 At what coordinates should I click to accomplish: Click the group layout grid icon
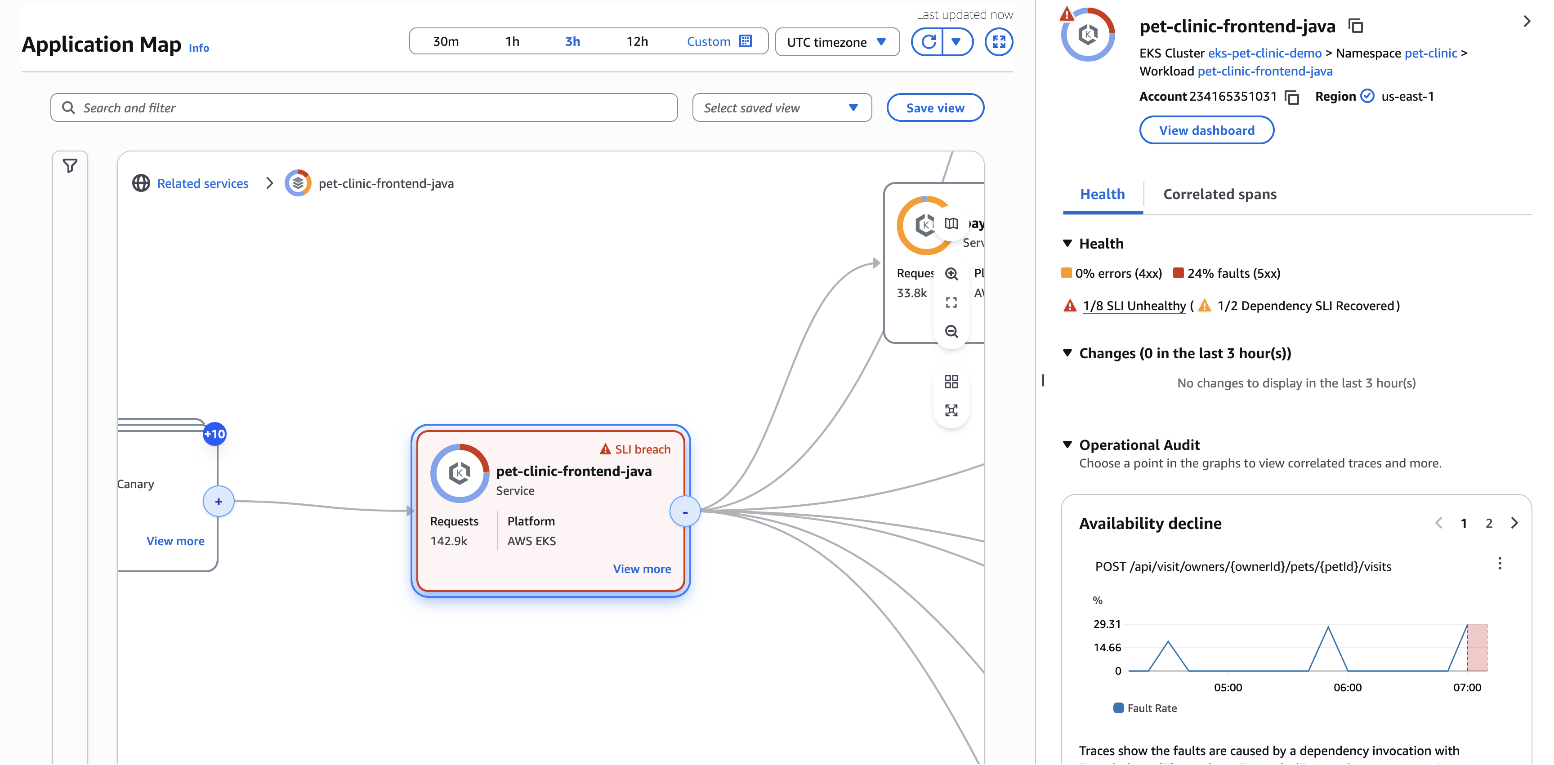point(952,381)
